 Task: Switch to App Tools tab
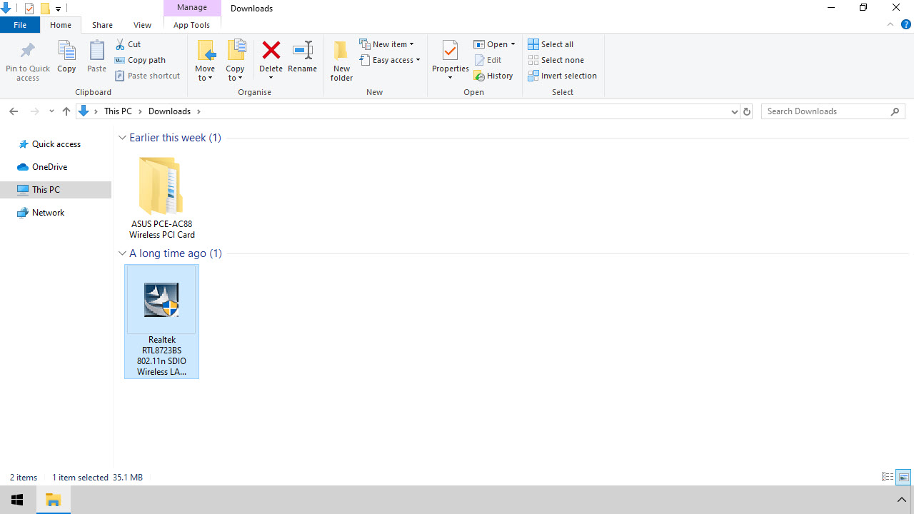point(192,25)
